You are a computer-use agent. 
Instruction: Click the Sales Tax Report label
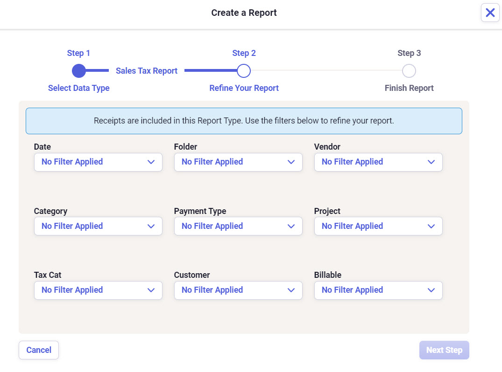(x=146, y=70)
